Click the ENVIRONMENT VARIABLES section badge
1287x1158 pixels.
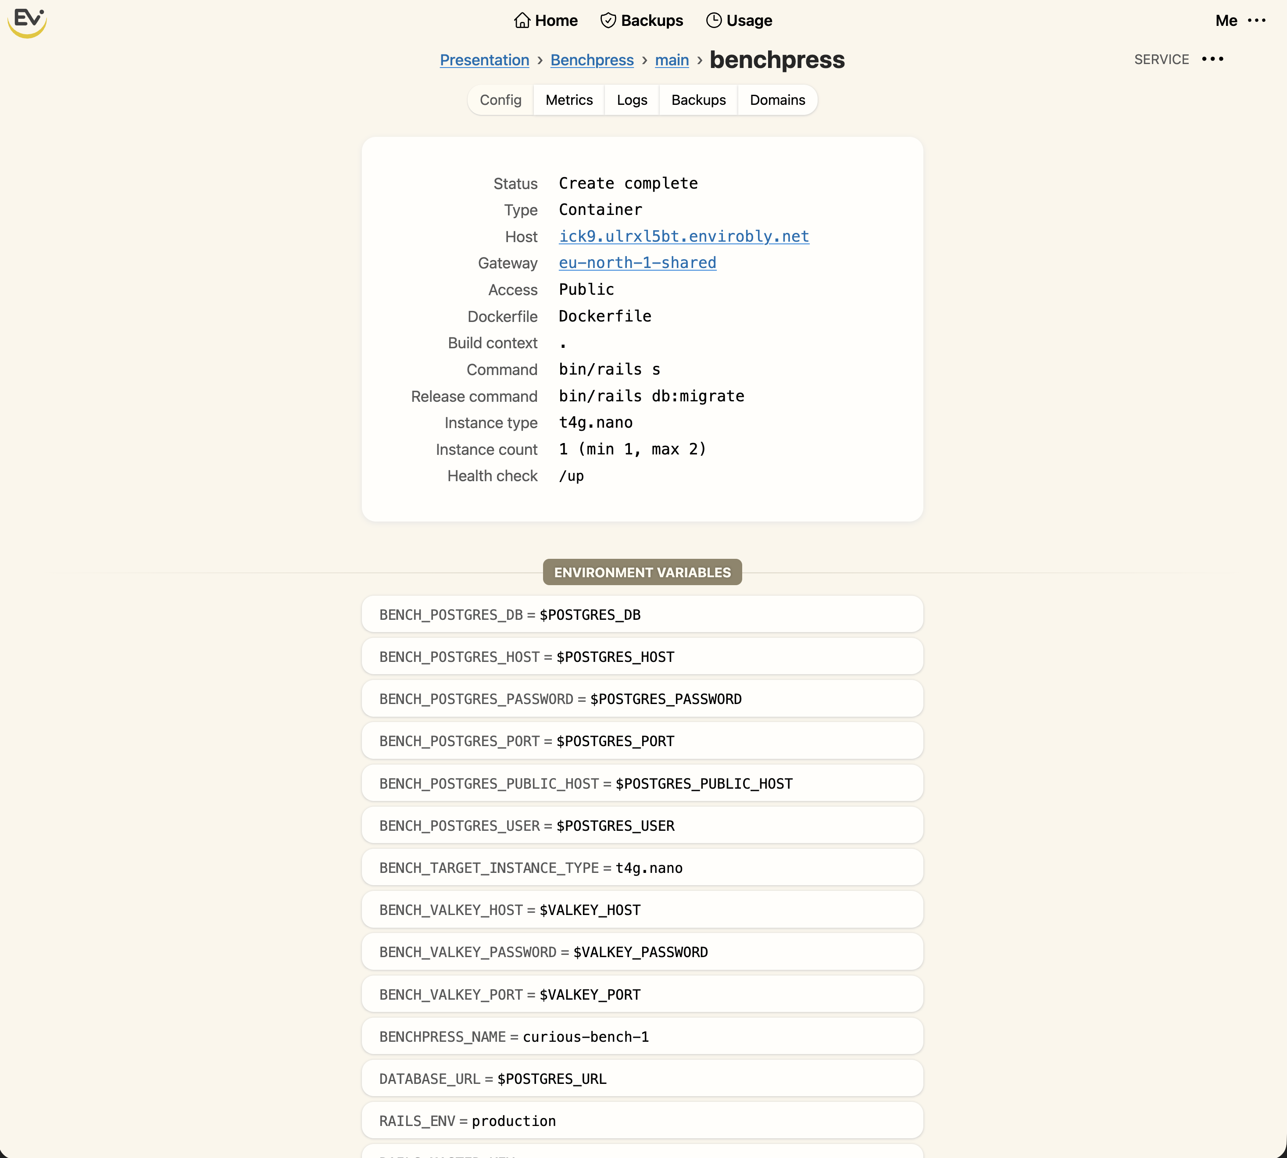pos(642,572)
